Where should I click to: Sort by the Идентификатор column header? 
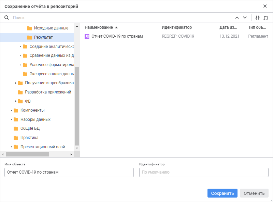[x=177, y=27]
